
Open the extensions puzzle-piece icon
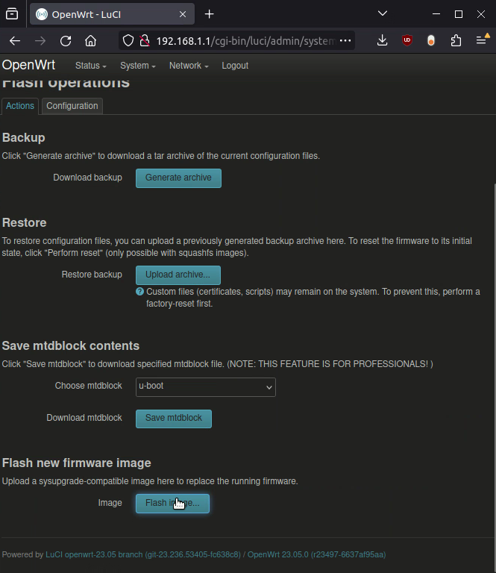[x=456, y=40]
